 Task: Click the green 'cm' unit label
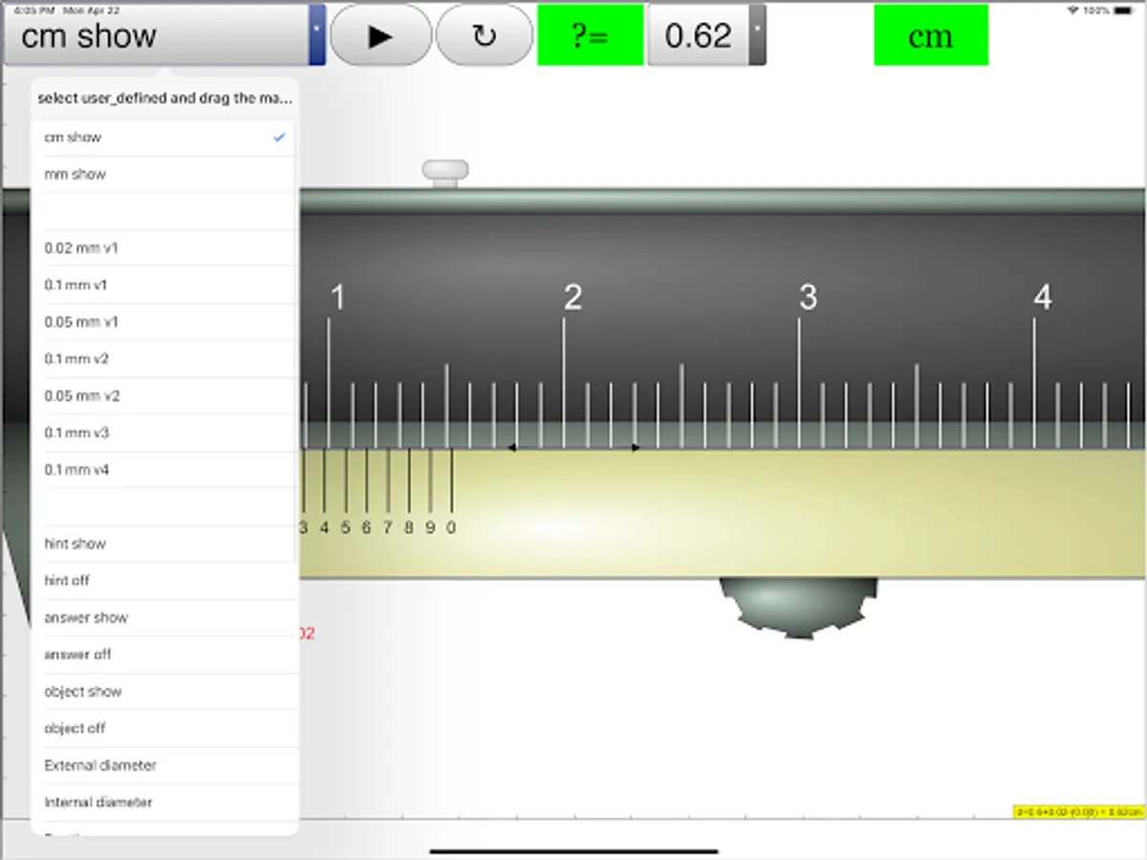click(x=931, y=35)
